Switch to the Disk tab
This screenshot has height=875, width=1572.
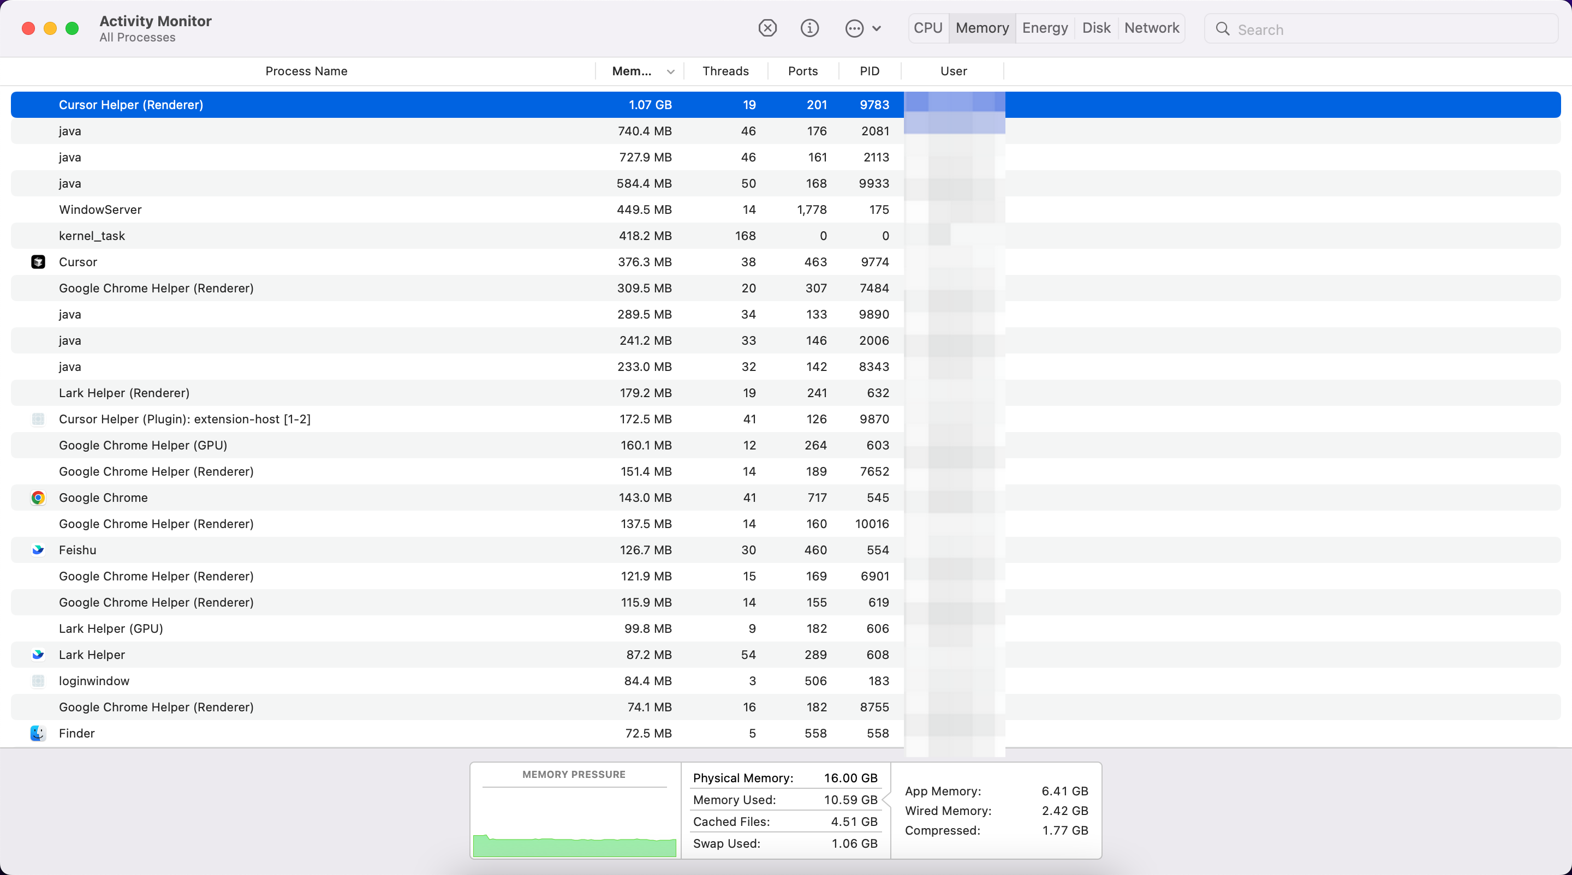tap(1096, 28)
